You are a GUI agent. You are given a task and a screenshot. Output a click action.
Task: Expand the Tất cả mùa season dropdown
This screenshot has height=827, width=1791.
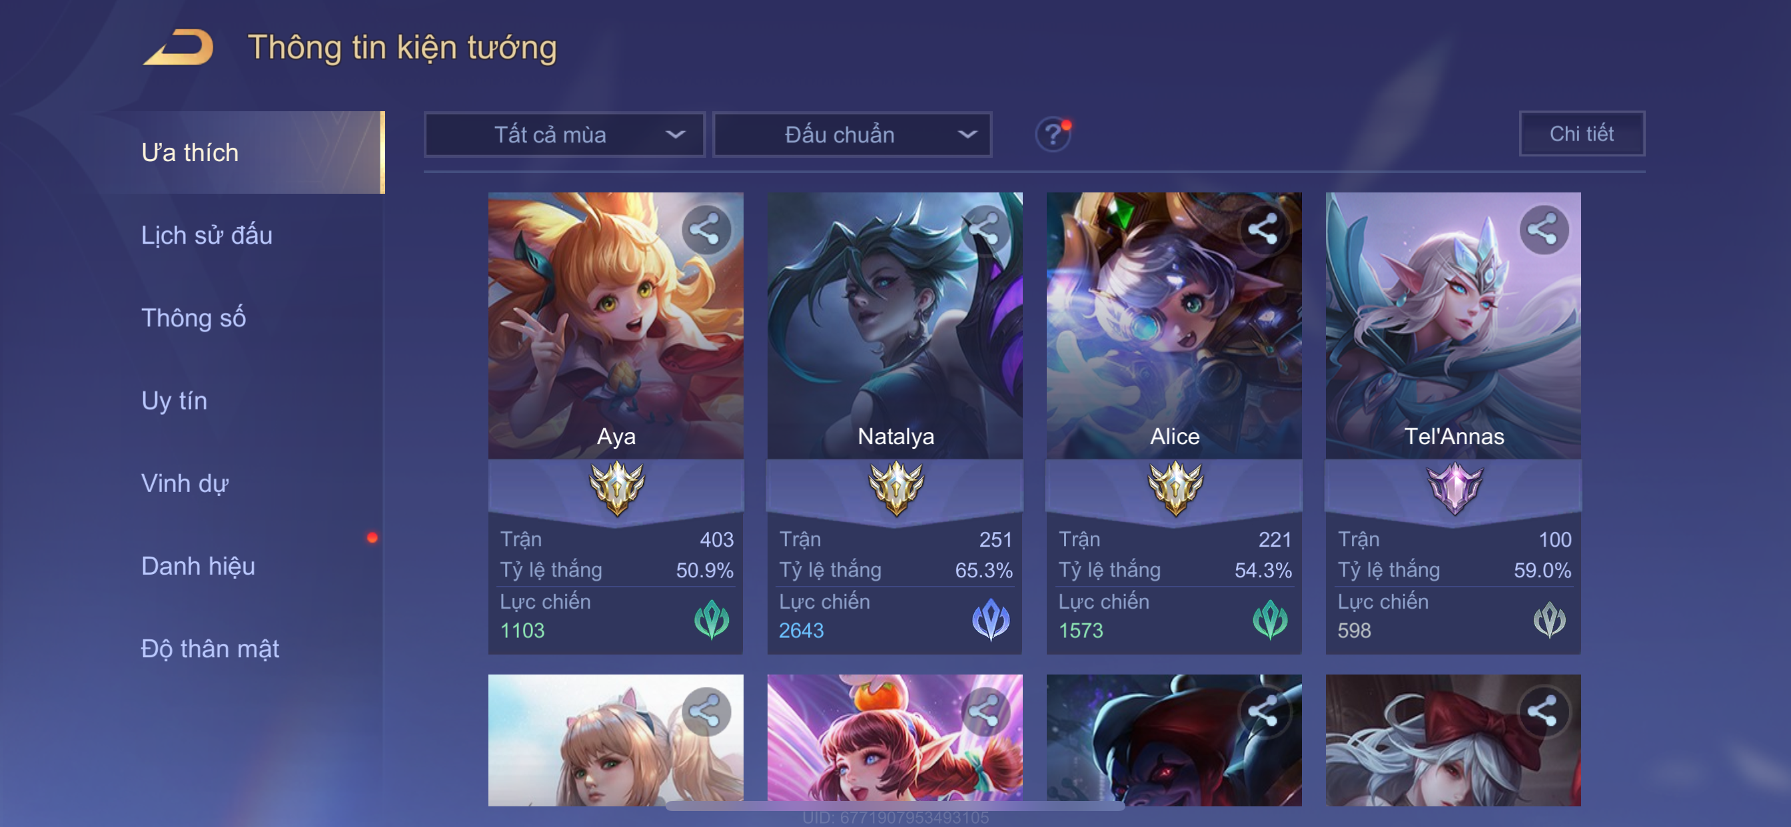[x=564, y=135]
